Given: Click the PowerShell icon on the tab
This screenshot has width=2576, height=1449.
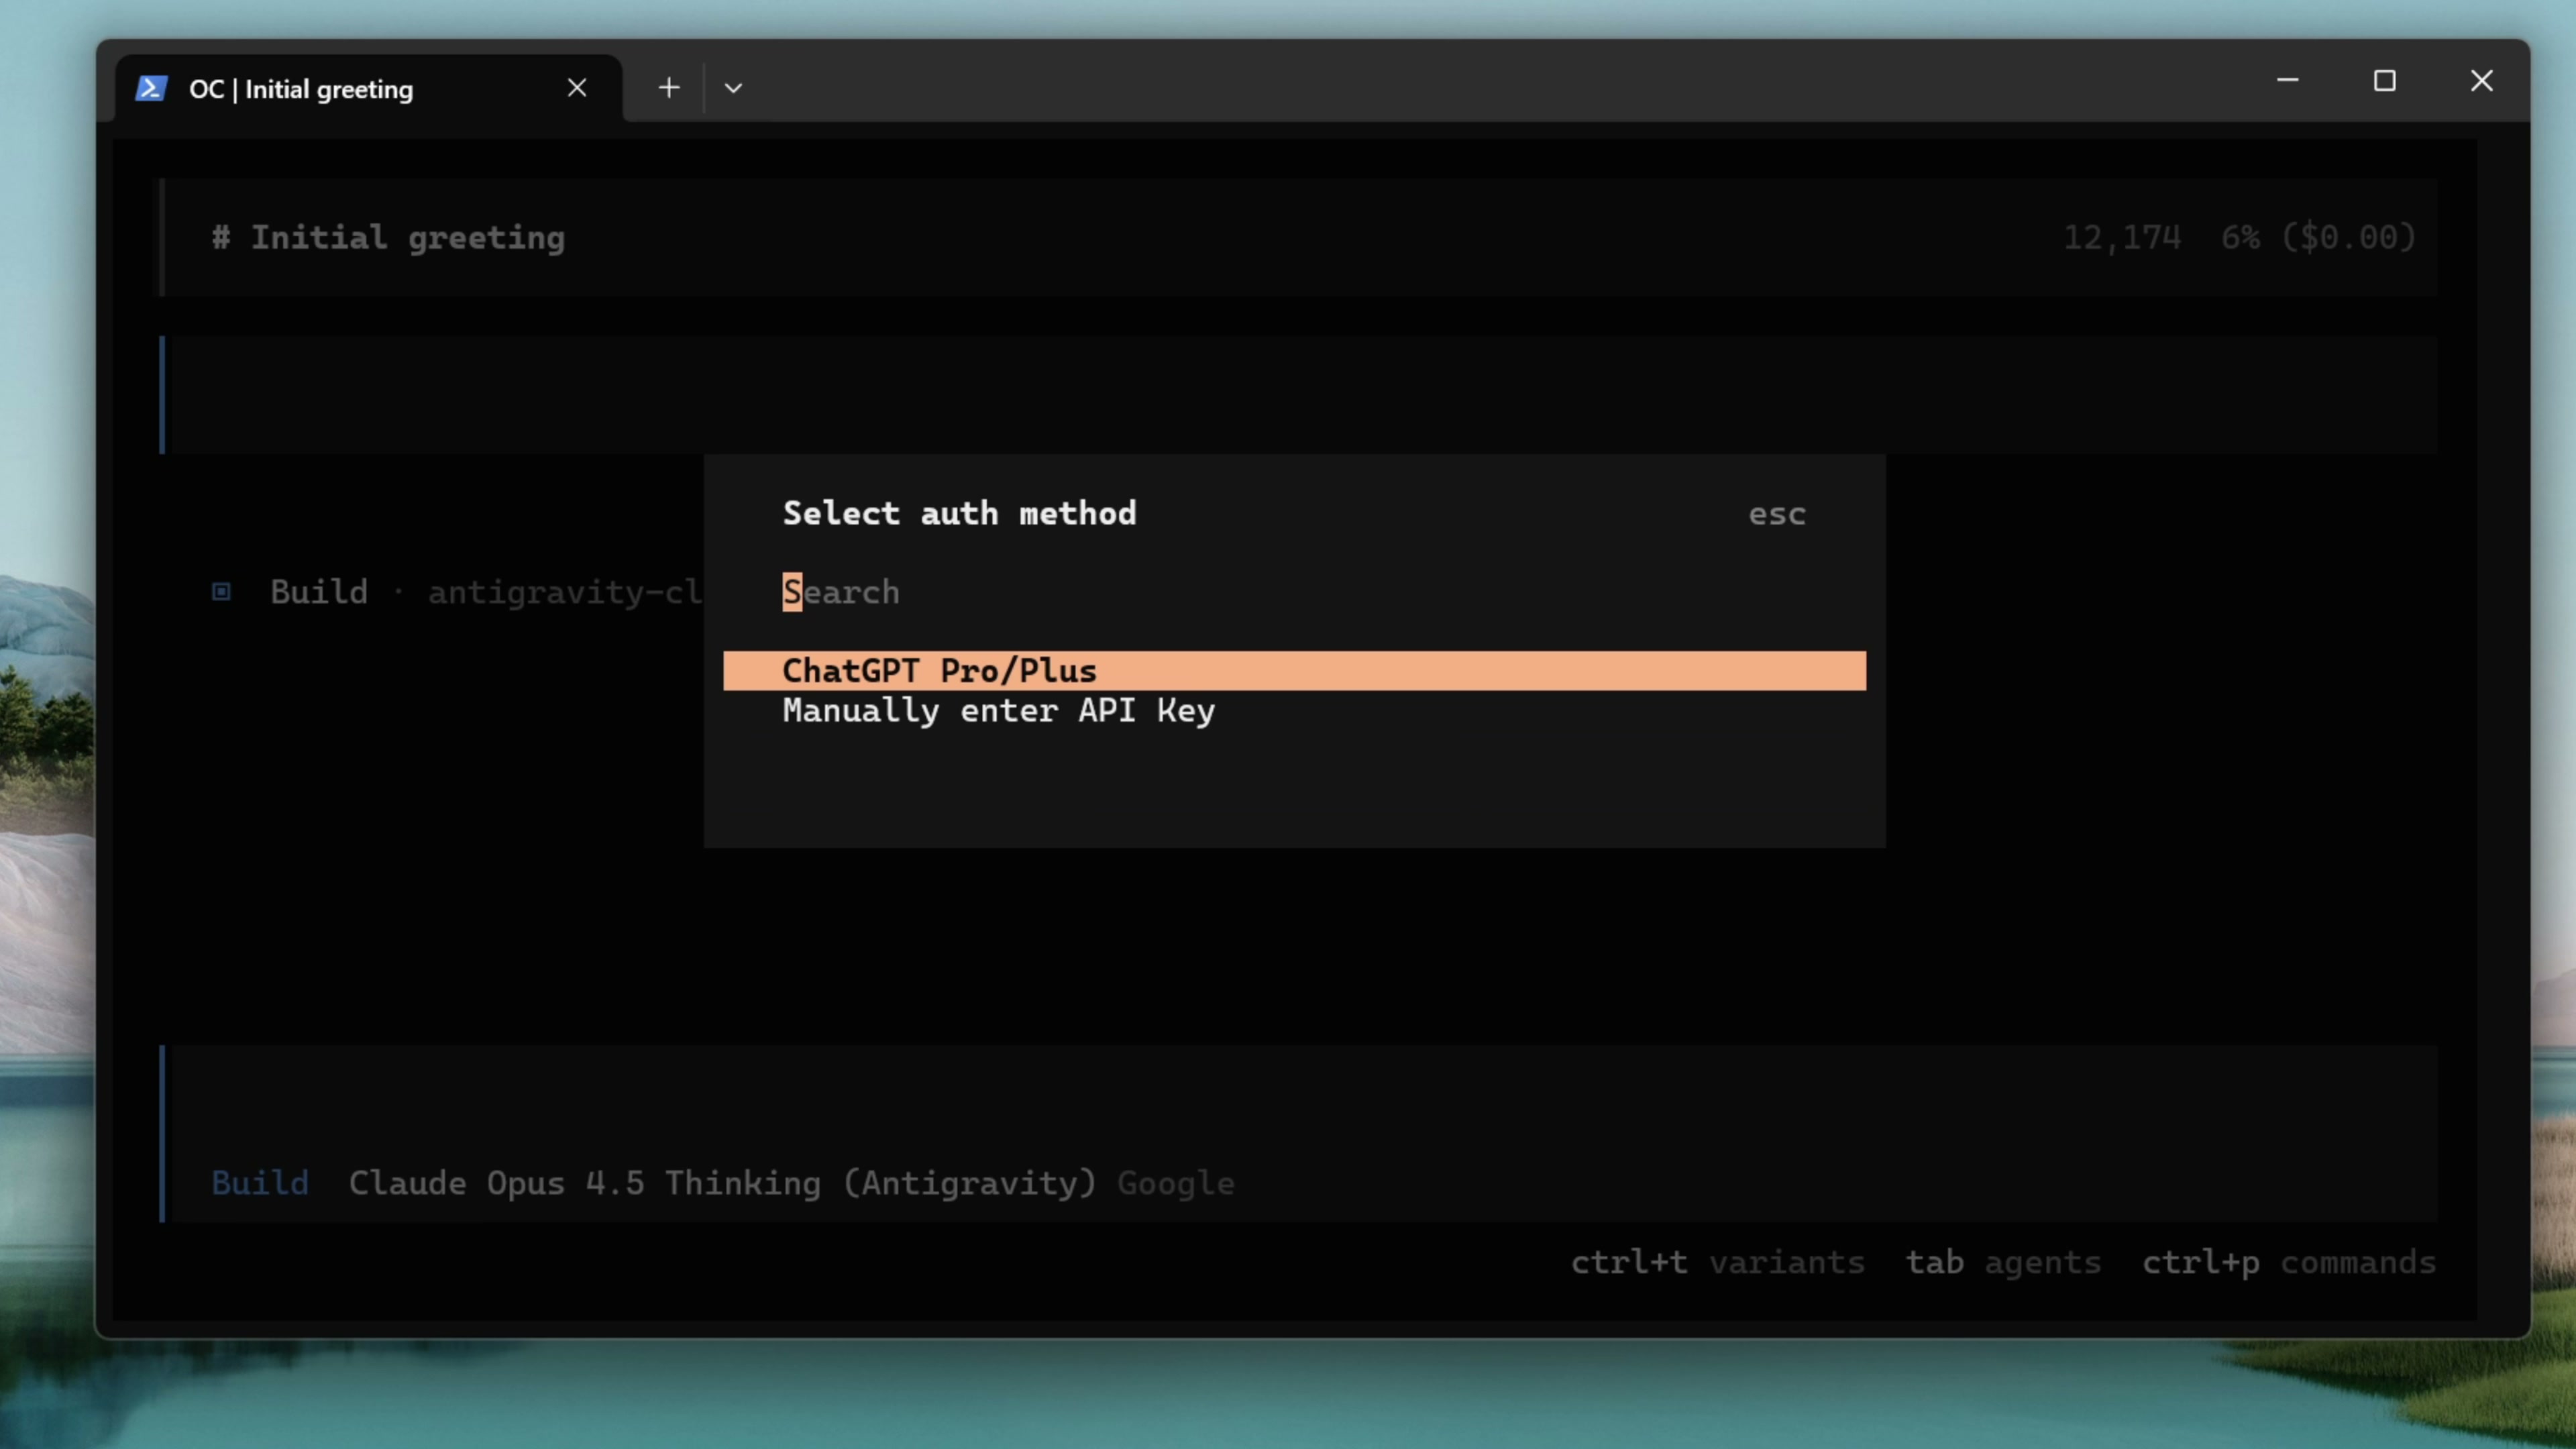Looking at the screenshot, I should 151,88.
